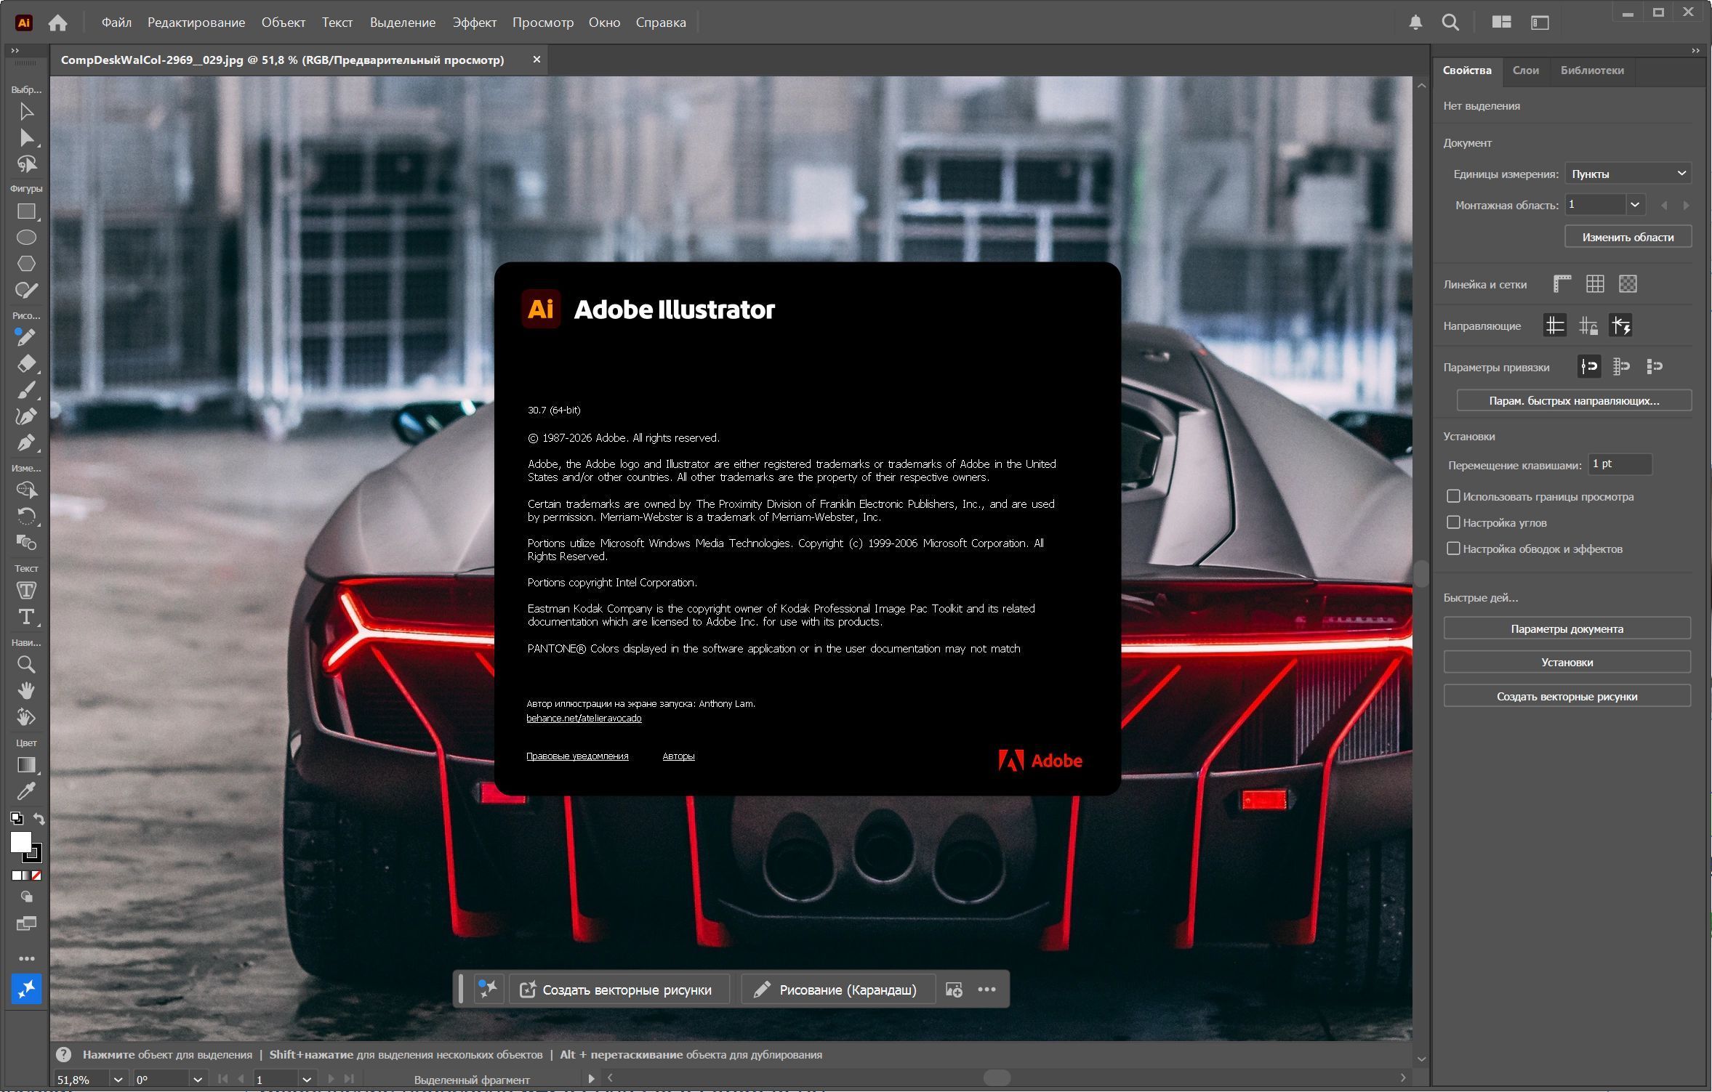Close the CompDeskWalCol document tab

[536, 60]
